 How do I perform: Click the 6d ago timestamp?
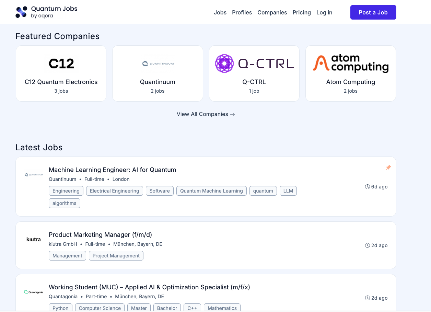pos(379,187)
